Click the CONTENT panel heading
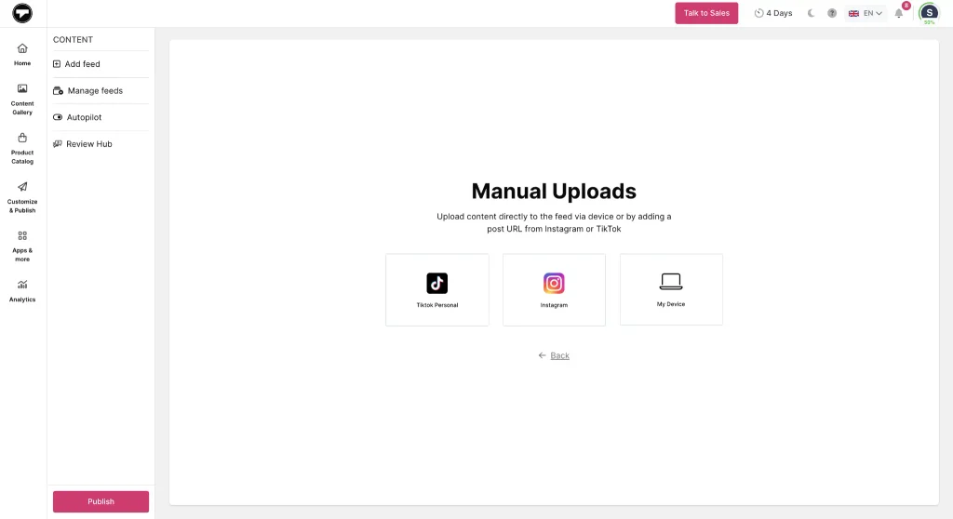953x519 pixels. 73,39
